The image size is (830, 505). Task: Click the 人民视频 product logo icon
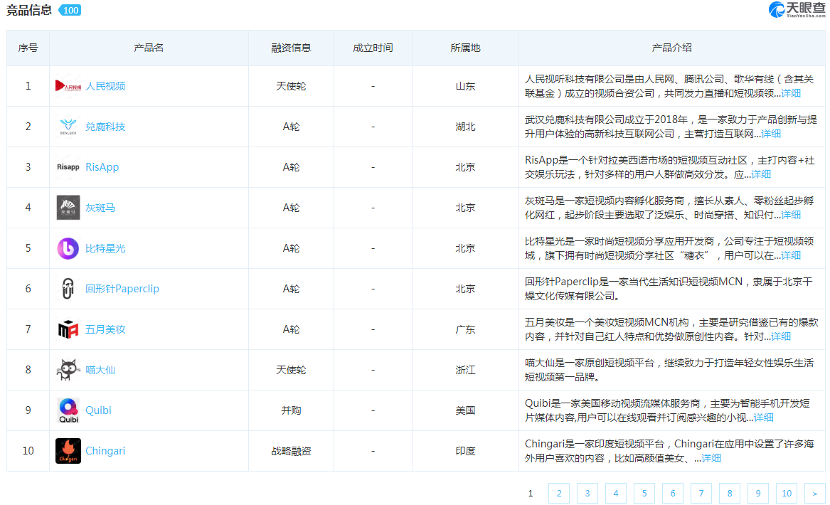(x=68, y=86)
